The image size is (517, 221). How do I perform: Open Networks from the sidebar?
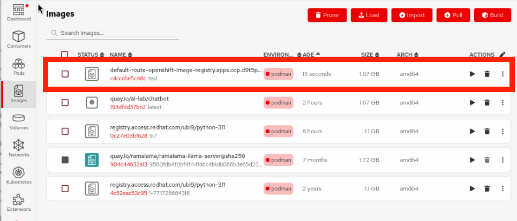point(19,148)
